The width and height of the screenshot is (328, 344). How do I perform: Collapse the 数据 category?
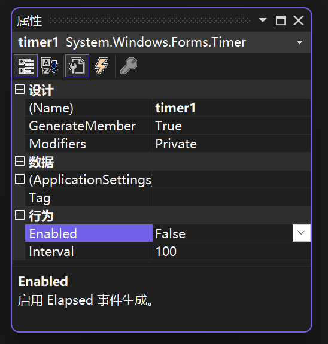[x=20, y=162]
